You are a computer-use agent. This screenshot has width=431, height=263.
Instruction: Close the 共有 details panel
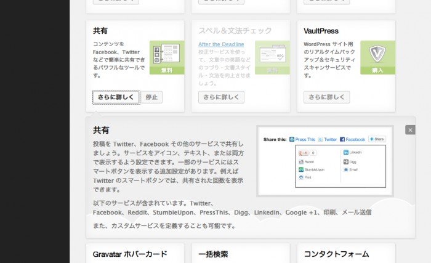[x=410, y=130]
